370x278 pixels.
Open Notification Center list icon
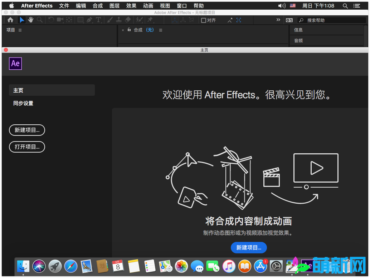pyautogui.click(x=356, y=6)
